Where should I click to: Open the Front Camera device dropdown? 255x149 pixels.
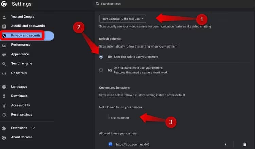point(122,19)
